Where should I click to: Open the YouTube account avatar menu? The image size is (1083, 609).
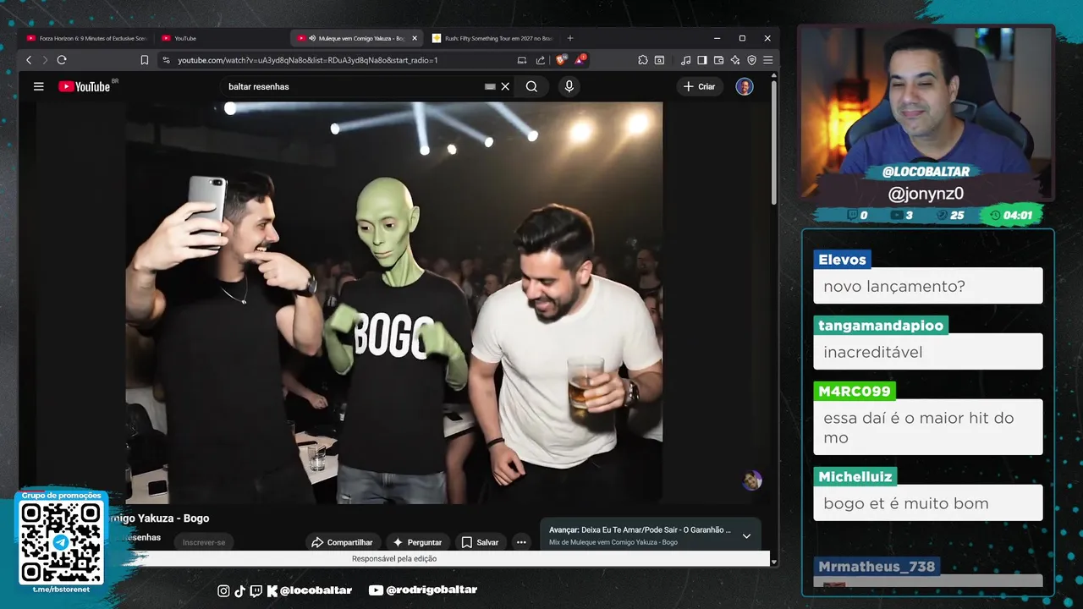pos(745,86)
